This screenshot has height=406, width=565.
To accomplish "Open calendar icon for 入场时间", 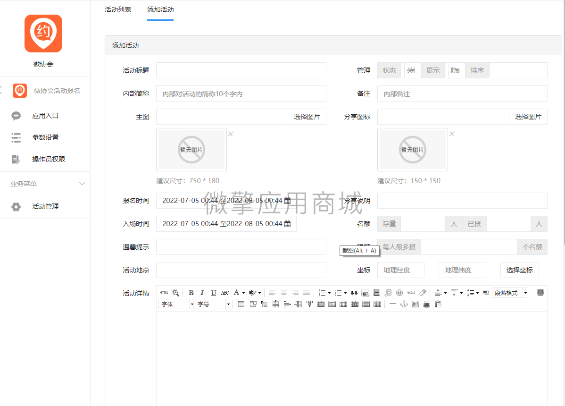I will tap(287, 224).
